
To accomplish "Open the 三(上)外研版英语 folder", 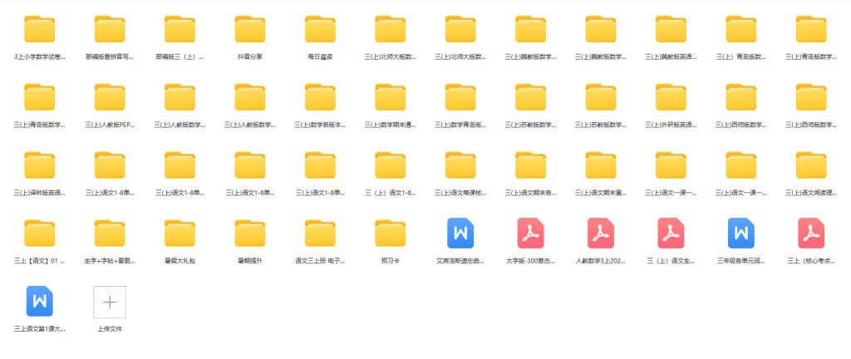I will pyautogui.click(x=670, y=98).
